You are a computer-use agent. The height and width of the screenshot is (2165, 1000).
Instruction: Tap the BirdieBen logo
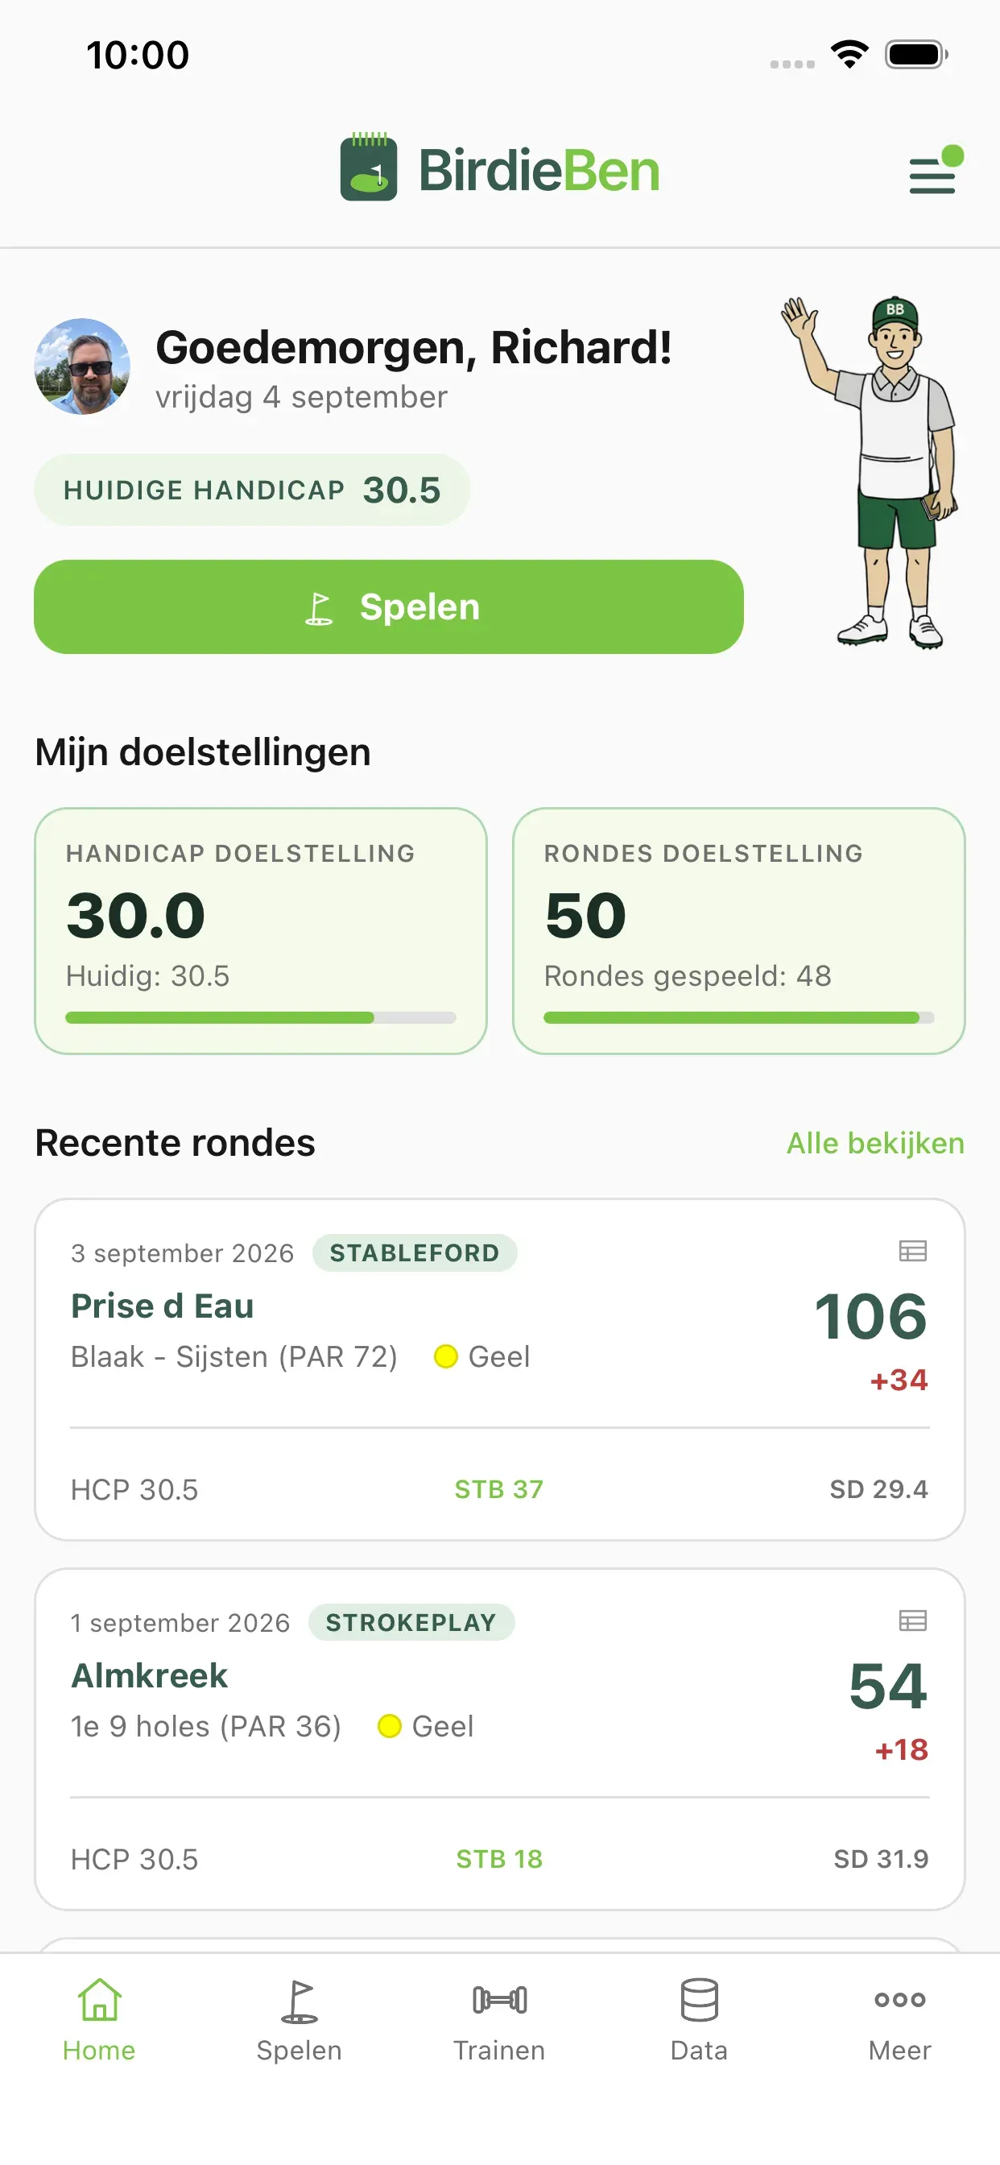(499, 168)
